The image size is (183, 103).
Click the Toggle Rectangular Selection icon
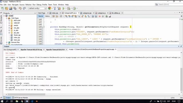tap(79, 16)
